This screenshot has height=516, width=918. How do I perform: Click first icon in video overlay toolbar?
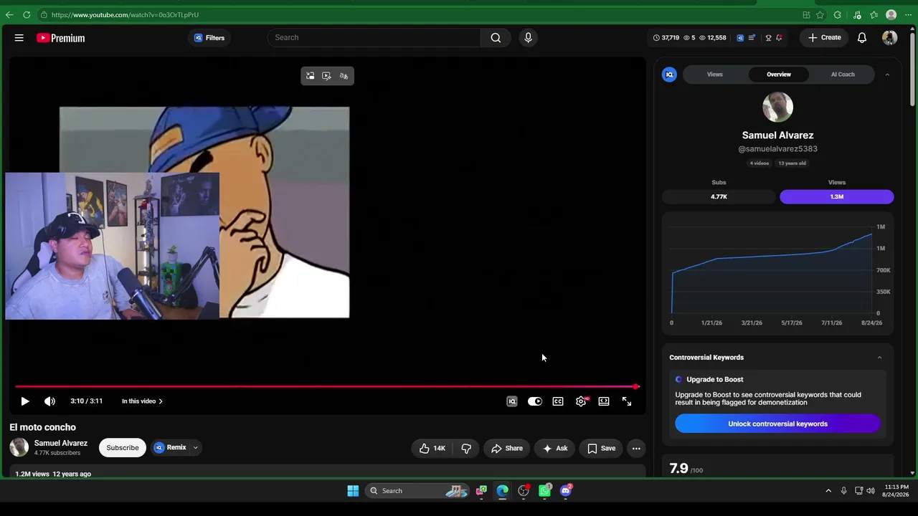310,76
